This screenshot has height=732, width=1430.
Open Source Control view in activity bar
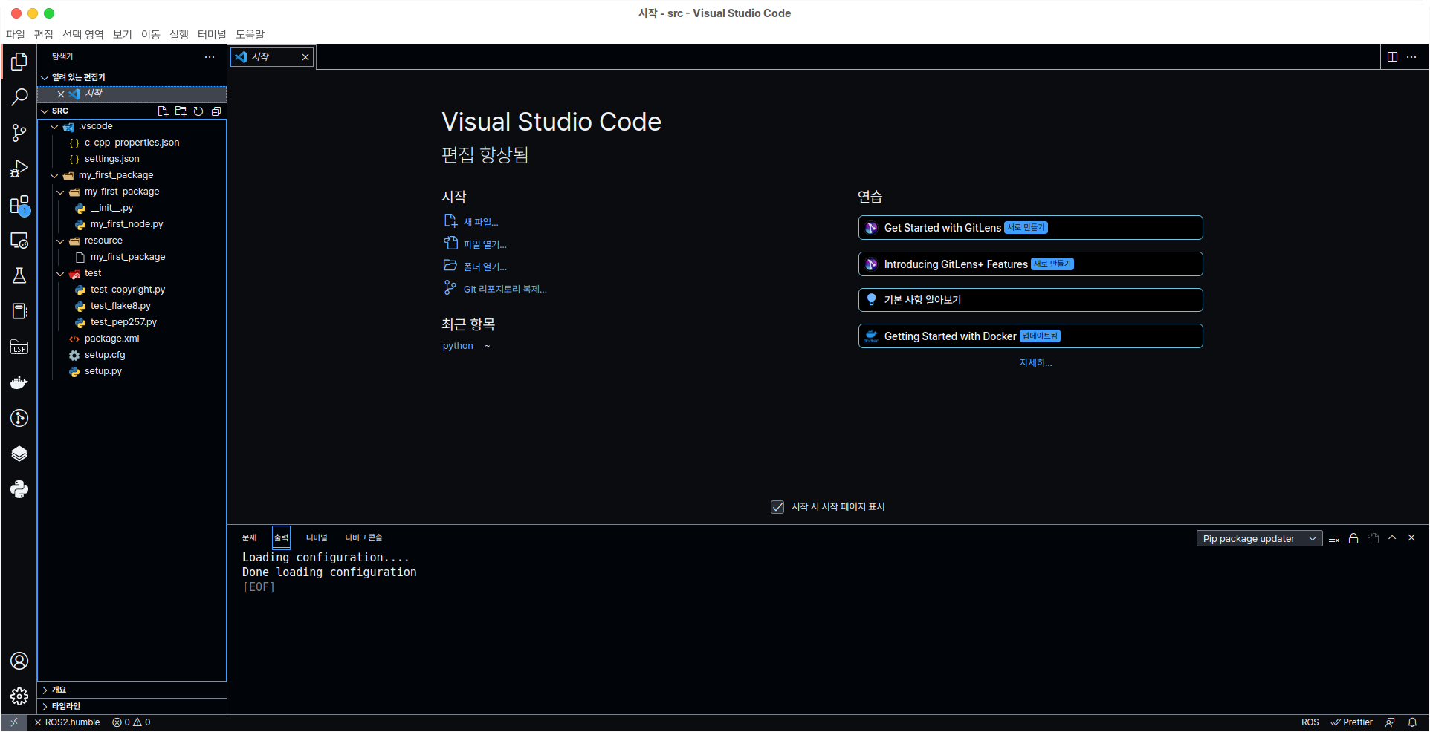point(19,133)
